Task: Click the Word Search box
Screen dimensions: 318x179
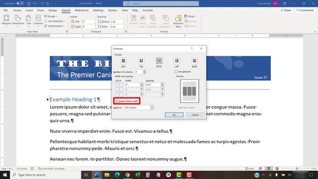Action: [161, 3]
